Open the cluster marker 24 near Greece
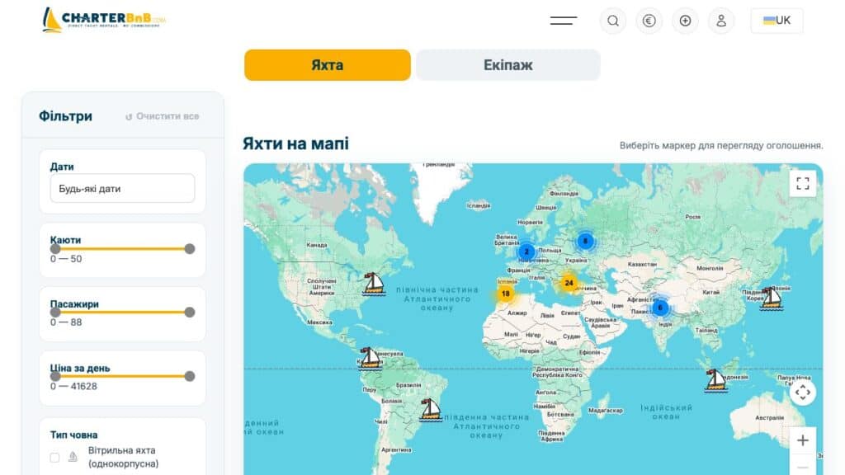Viewport: 845px width, 475px height. click(569, 283)
